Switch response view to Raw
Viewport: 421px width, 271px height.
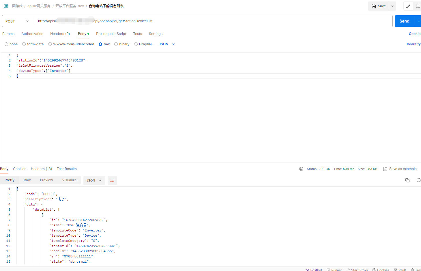click(x=27, y=180)
